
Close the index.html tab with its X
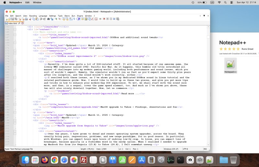coord(22,23)
